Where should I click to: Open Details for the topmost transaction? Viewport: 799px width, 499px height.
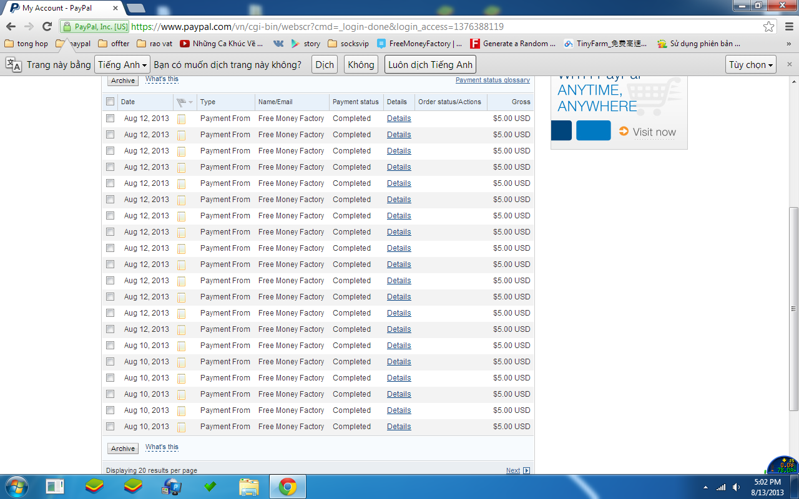pos(399,119)
